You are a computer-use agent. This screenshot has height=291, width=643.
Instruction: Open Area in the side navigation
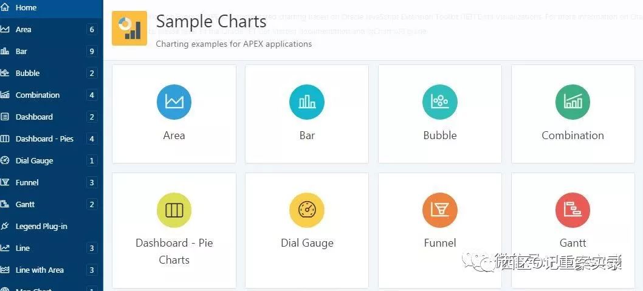coord(23,29)
